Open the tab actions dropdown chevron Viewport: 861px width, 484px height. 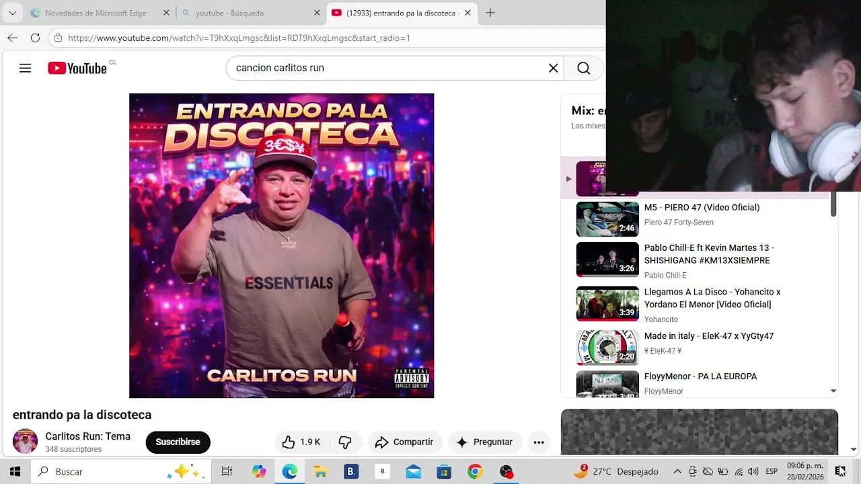point(12,13)
